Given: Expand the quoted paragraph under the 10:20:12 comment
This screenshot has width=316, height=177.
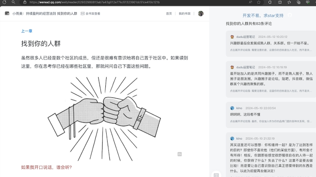Looking at the screenshot, I should pos(271,50).
